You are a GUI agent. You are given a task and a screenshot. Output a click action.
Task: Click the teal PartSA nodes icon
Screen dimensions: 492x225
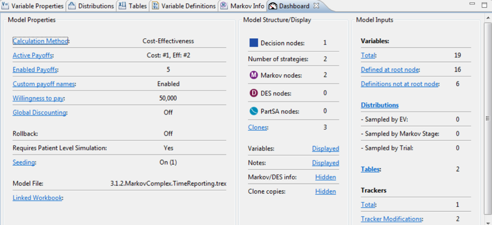pos(254,111)
